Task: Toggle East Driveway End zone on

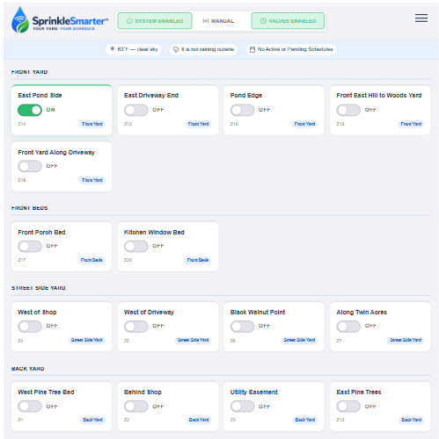Action: tap(135, 110)
